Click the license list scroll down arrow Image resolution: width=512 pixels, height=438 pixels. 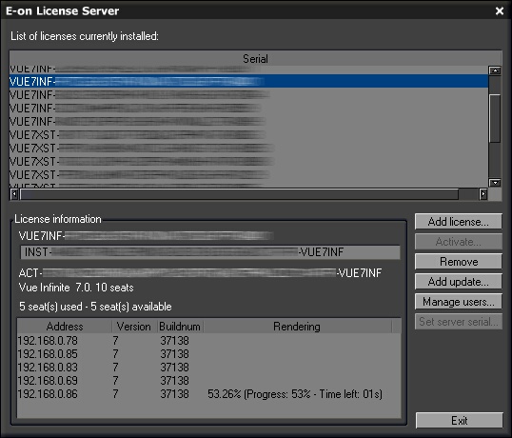click(x=495, y=183)
